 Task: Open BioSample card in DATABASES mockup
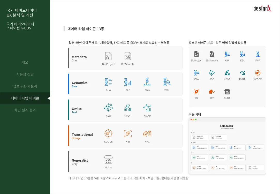coord(218,137)
